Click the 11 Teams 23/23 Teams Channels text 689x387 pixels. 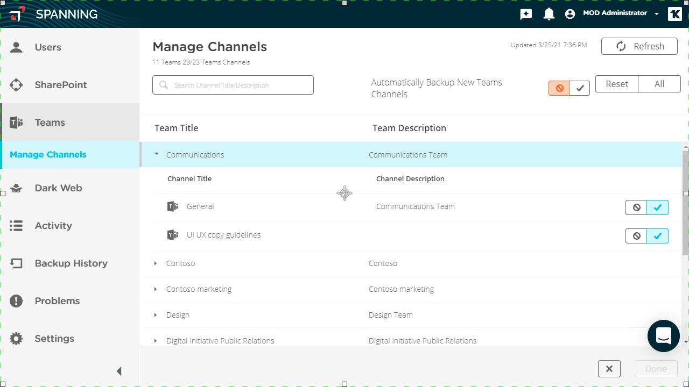(201, 62)
